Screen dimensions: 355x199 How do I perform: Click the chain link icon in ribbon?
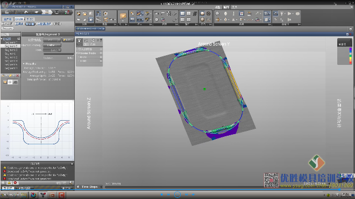point(175,13)
